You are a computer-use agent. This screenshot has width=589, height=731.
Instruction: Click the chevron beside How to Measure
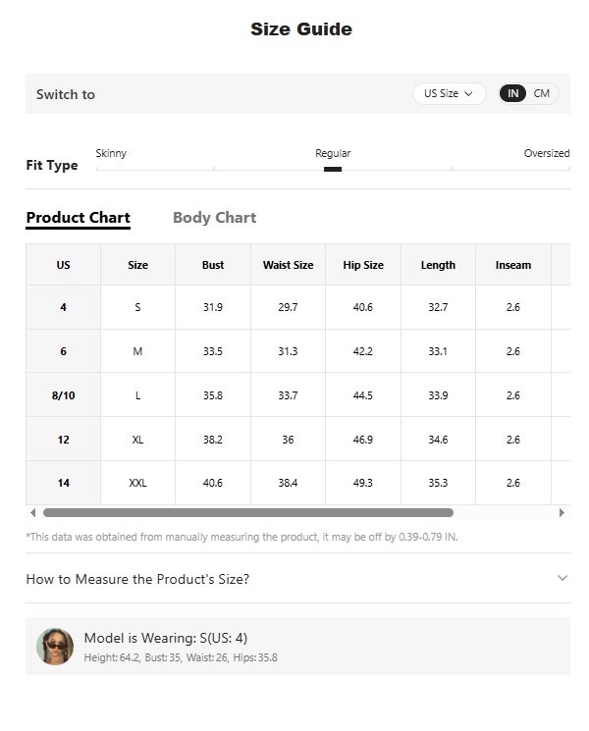(x=562, y=578)
